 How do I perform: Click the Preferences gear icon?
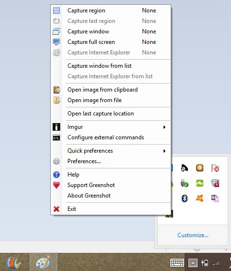tap(56, 161)
